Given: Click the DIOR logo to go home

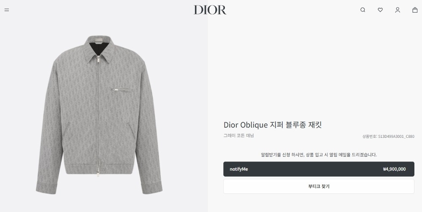Looking at the screenshot, I should pyautogui.click(x=210, y=10).
